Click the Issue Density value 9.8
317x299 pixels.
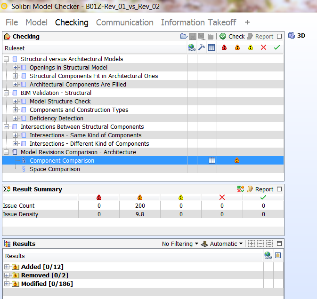pos(140,214)
